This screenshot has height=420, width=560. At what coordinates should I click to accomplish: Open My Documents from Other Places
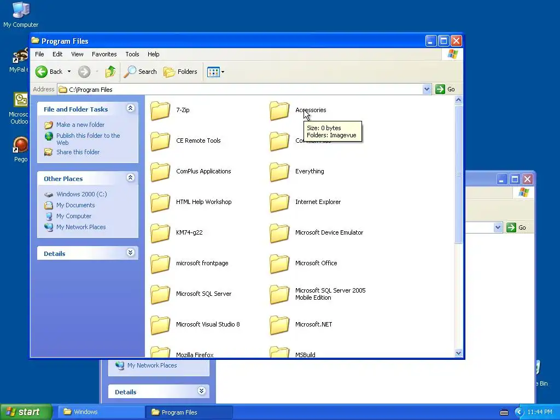coord(75,206)
